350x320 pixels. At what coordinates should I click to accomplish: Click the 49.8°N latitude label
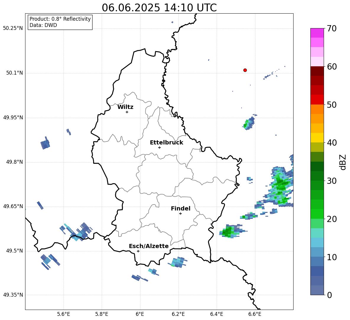[14, 162]
